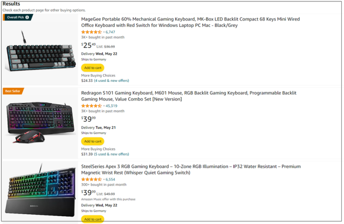Add the MageGee keyboard to cart

click(93, 68)
